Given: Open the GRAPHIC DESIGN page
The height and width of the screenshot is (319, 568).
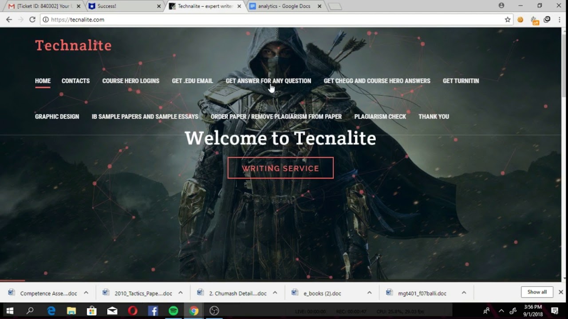Looking at the screenshot, I should click(x=57, y=117).
